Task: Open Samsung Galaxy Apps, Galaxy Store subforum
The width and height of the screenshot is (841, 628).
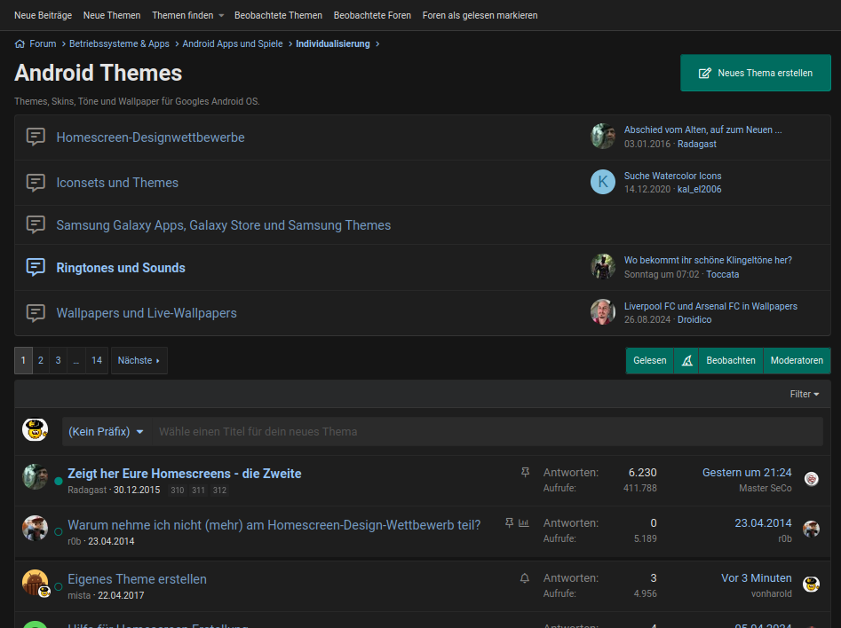Action: pyautogui.click(x=224, y=225)
